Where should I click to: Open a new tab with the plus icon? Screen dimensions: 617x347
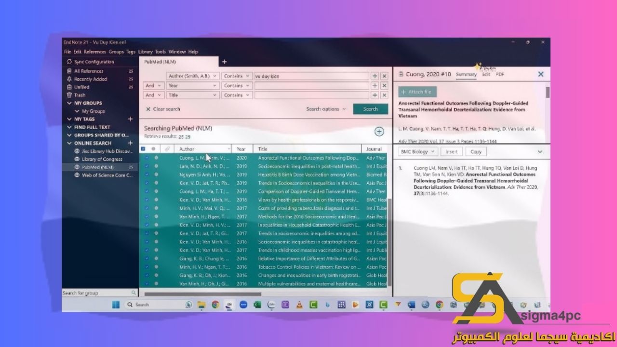224,62
